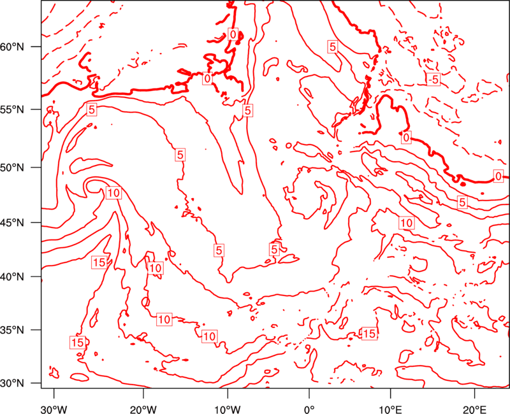Click the 0° longitude axis label
Viewport: 510px width, 414px height.
click(x=309, y=409)
